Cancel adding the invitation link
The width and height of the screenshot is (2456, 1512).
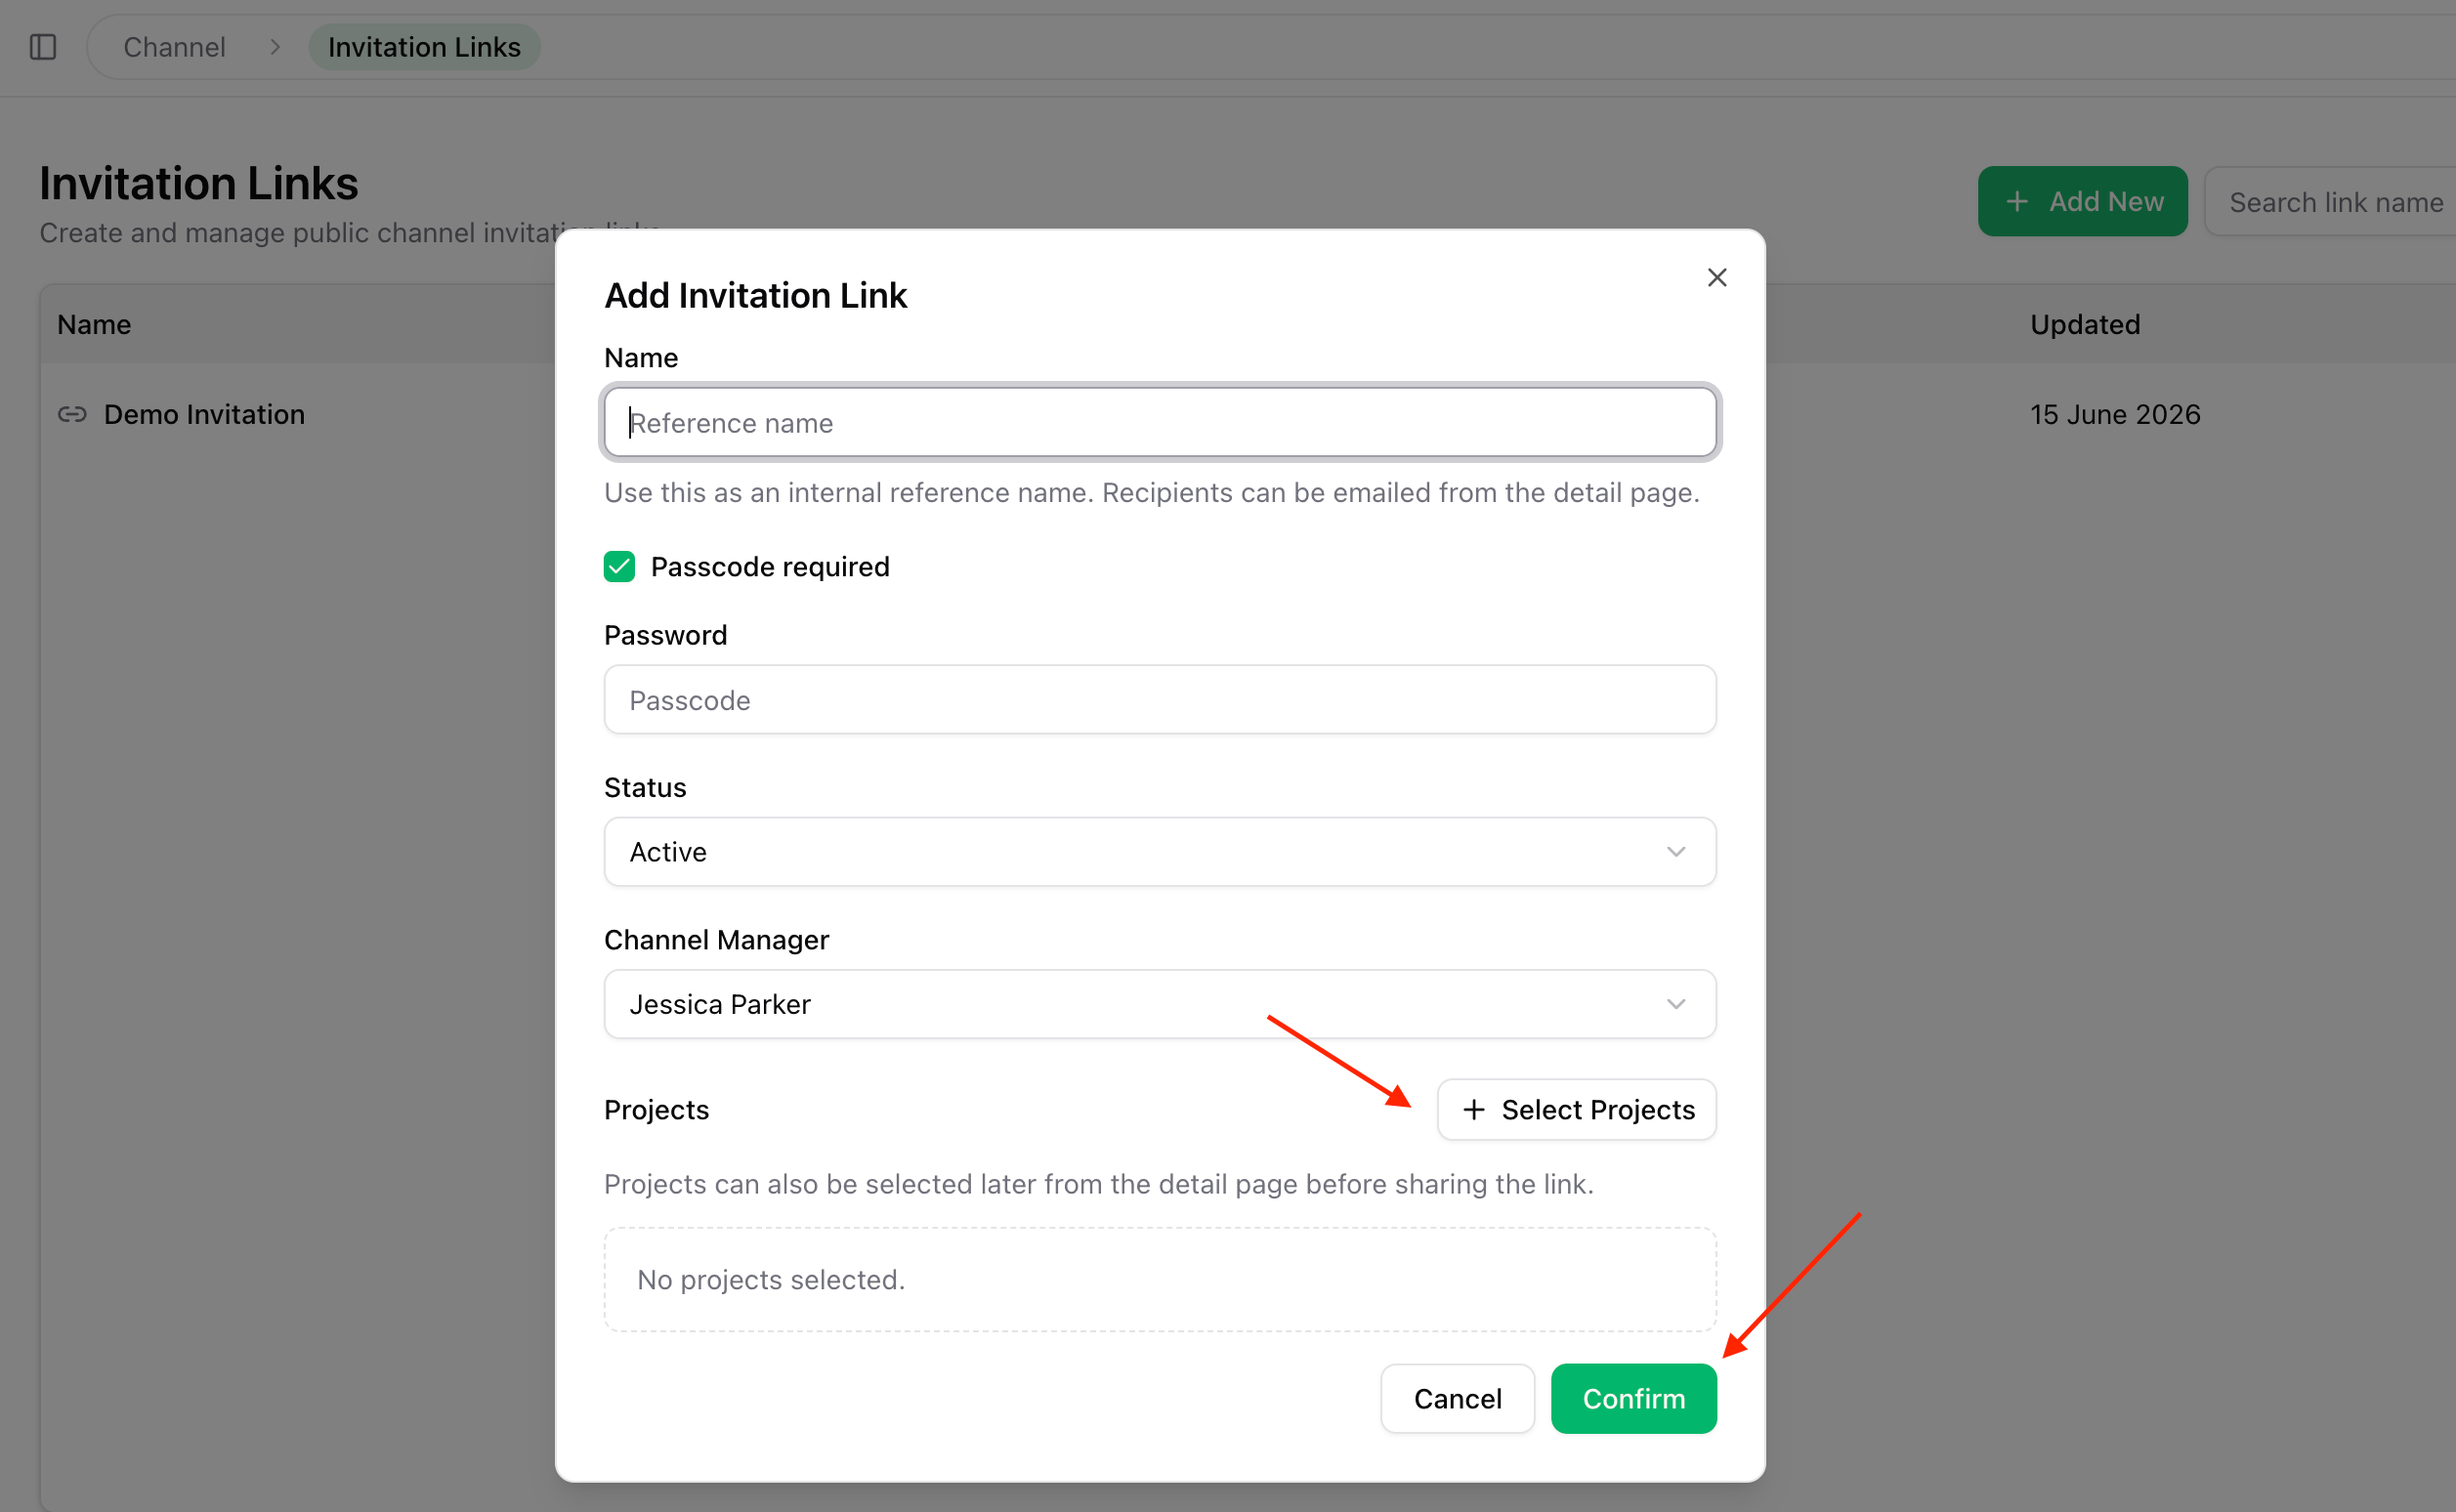[x=1457, y=1398]
